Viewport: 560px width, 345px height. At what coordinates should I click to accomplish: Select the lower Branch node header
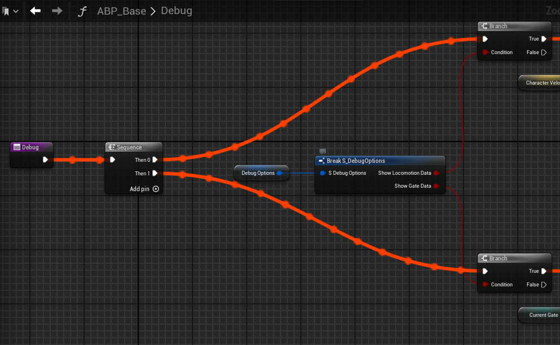[x=514, y=258]
